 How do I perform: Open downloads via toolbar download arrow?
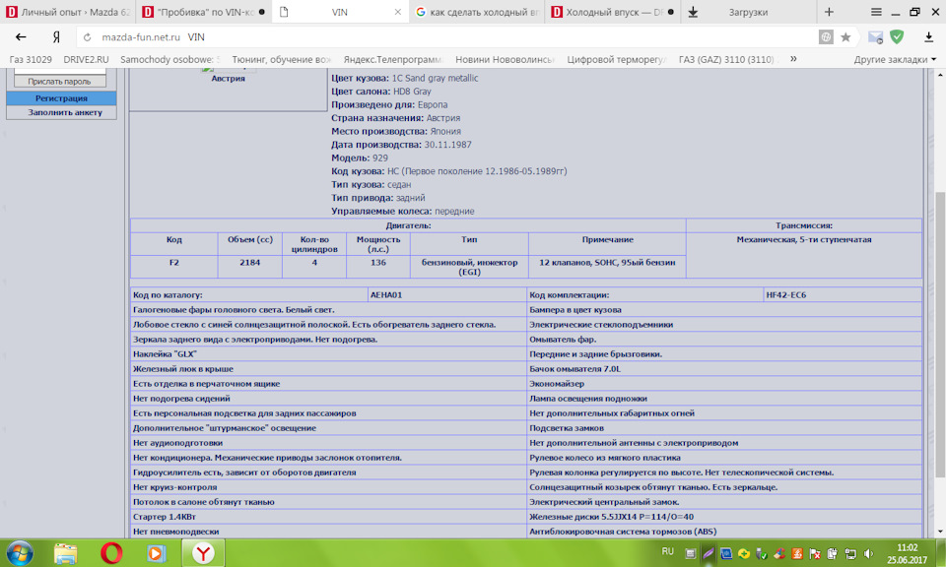(928, 37)
